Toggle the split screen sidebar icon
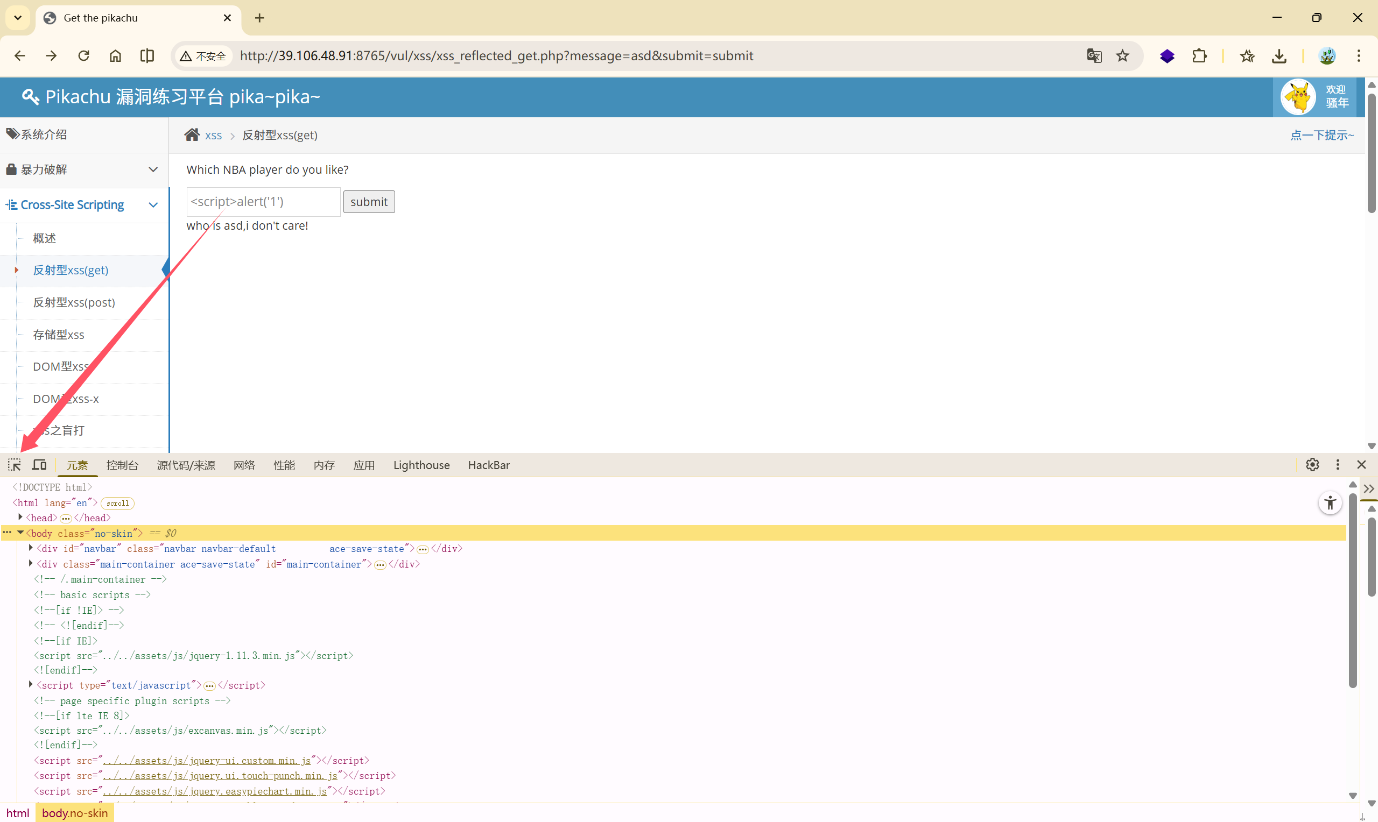 coord(147,56)
